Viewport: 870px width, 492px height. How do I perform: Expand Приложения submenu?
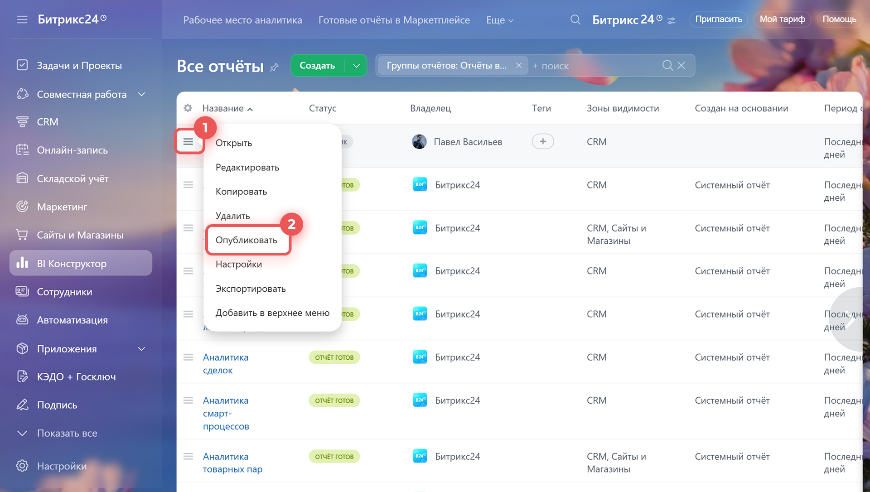tap(141, 349)
